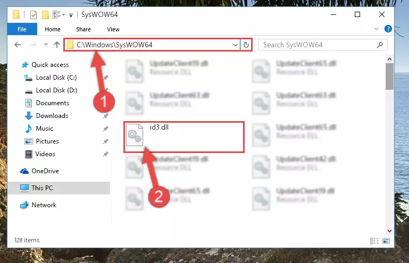Expand the address bar history dropdown
Image resolution: width=409 pixels, height=263 pixels.
(235, 45)
